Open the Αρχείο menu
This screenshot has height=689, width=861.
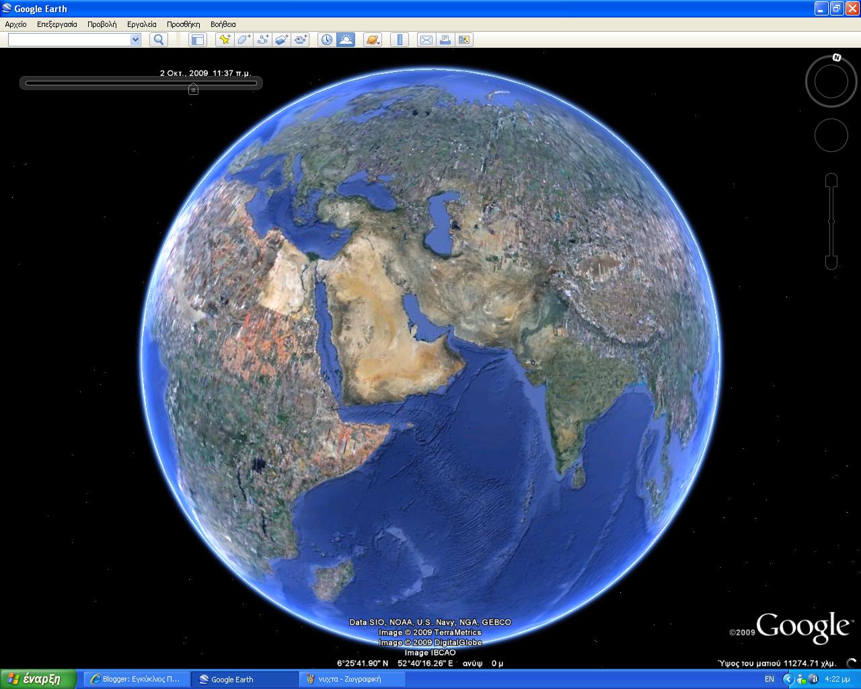point(15,24)
